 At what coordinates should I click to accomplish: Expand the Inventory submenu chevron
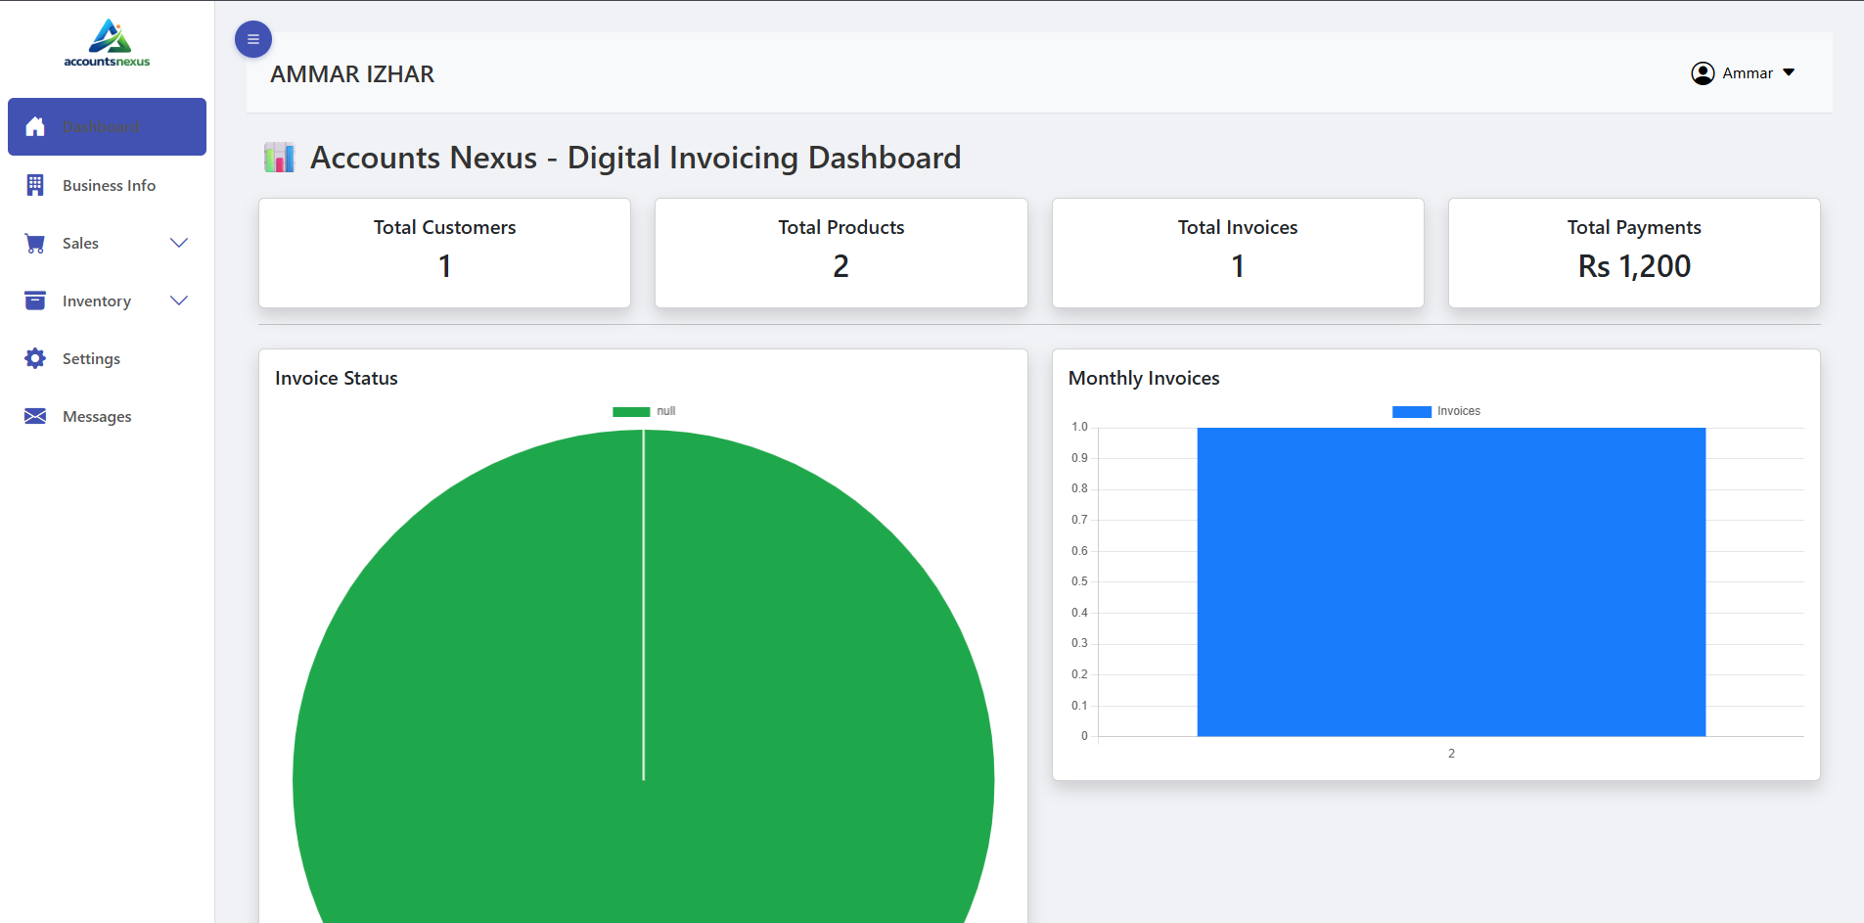[179, 300]
